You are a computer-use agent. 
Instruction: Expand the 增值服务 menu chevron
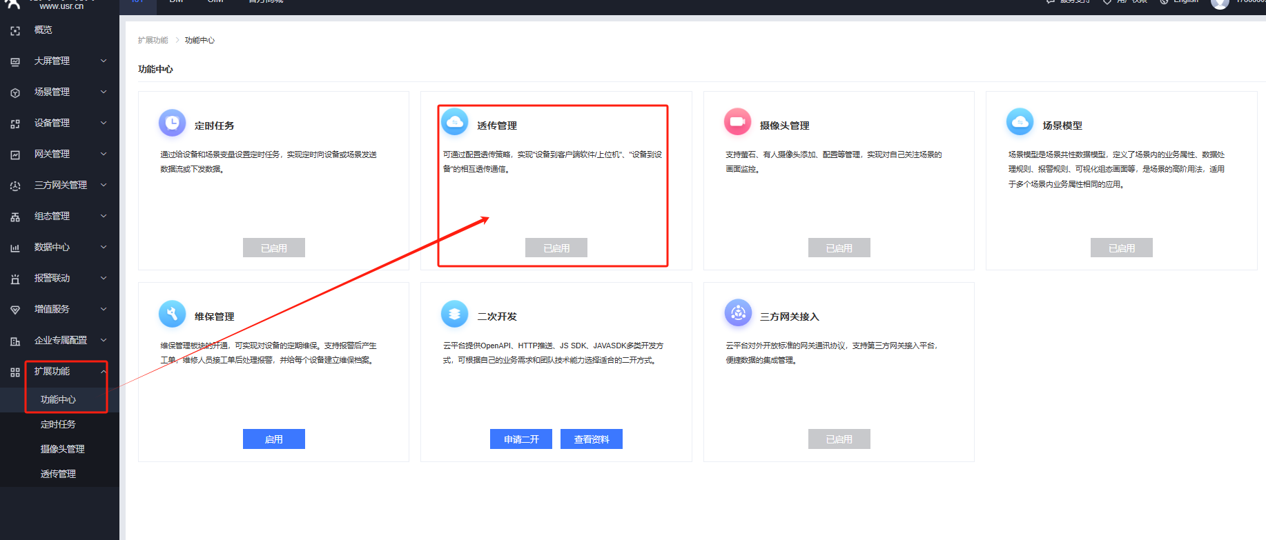[104, 309]
